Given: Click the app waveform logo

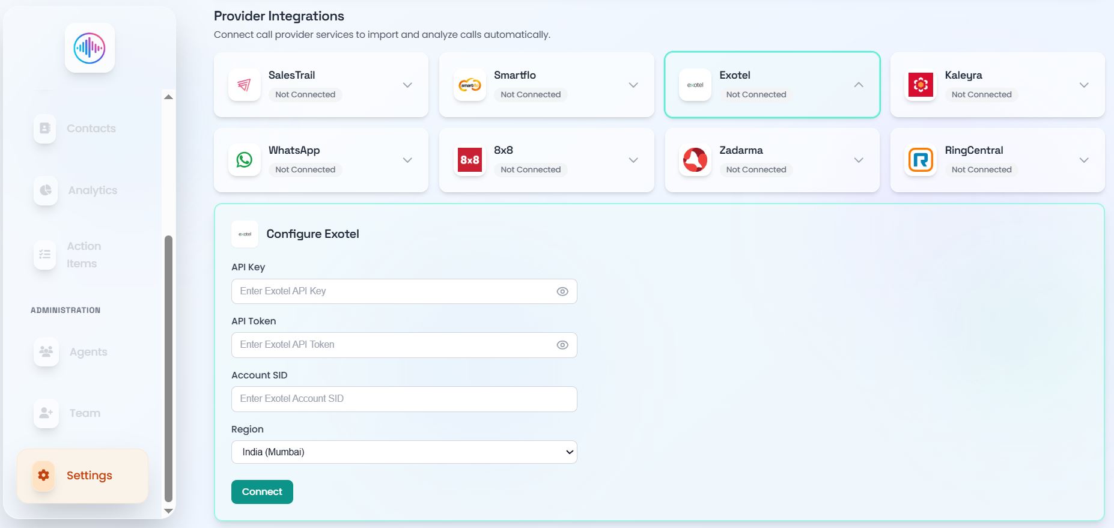Looking at the screenshot, I should 90,48.
